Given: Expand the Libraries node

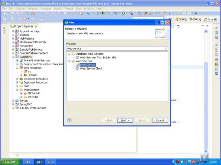Looking at the screenshot, I should (21, 75).
